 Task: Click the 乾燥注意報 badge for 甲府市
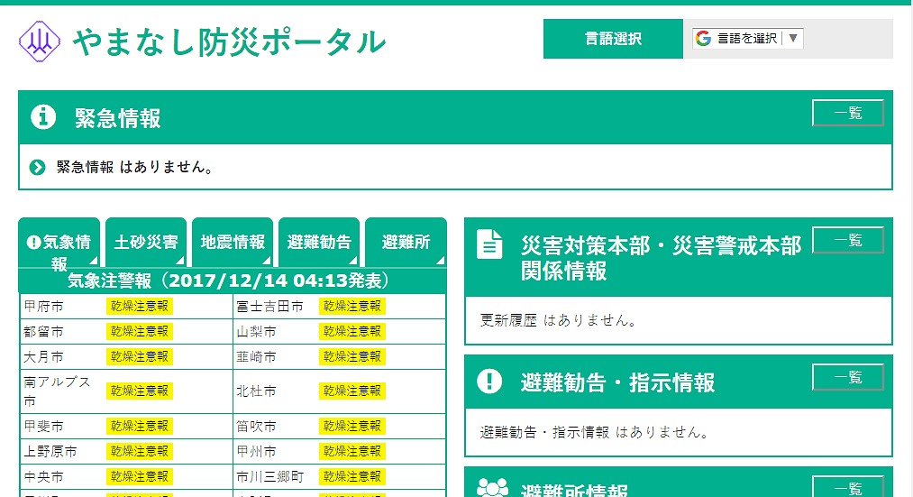tap(139, 307)
